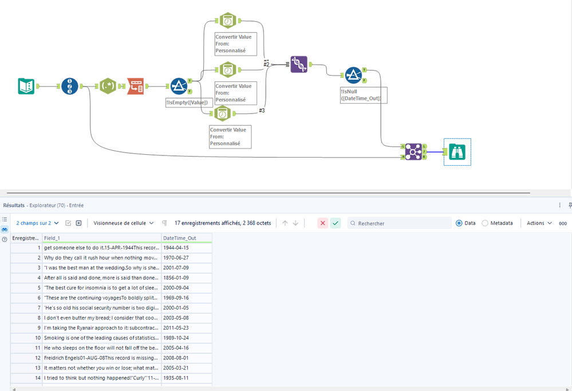Click the red X cancel button
This screenshot has height=391, width=572.
click(x=322, y=223)
